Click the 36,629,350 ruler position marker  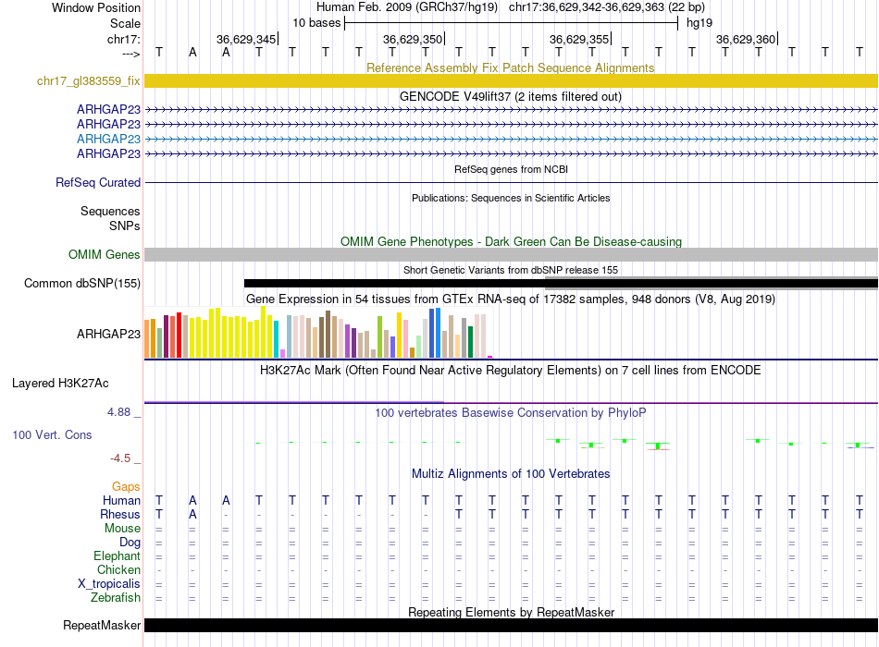pos(413,40)
